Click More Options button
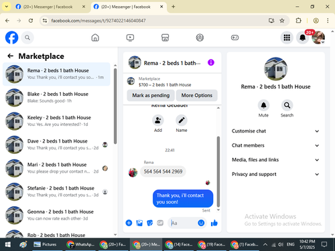Image resolution: width=335 pixels, height=251 pixels. pos(197,95)
